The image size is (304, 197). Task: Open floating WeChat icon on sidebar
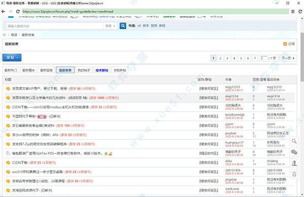[294, 153]
